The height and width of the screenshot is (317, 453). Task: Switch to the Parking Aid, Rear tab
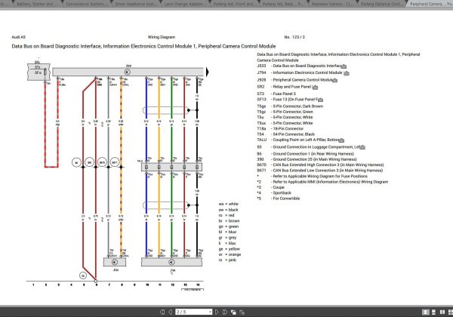(x=283, y=4)
